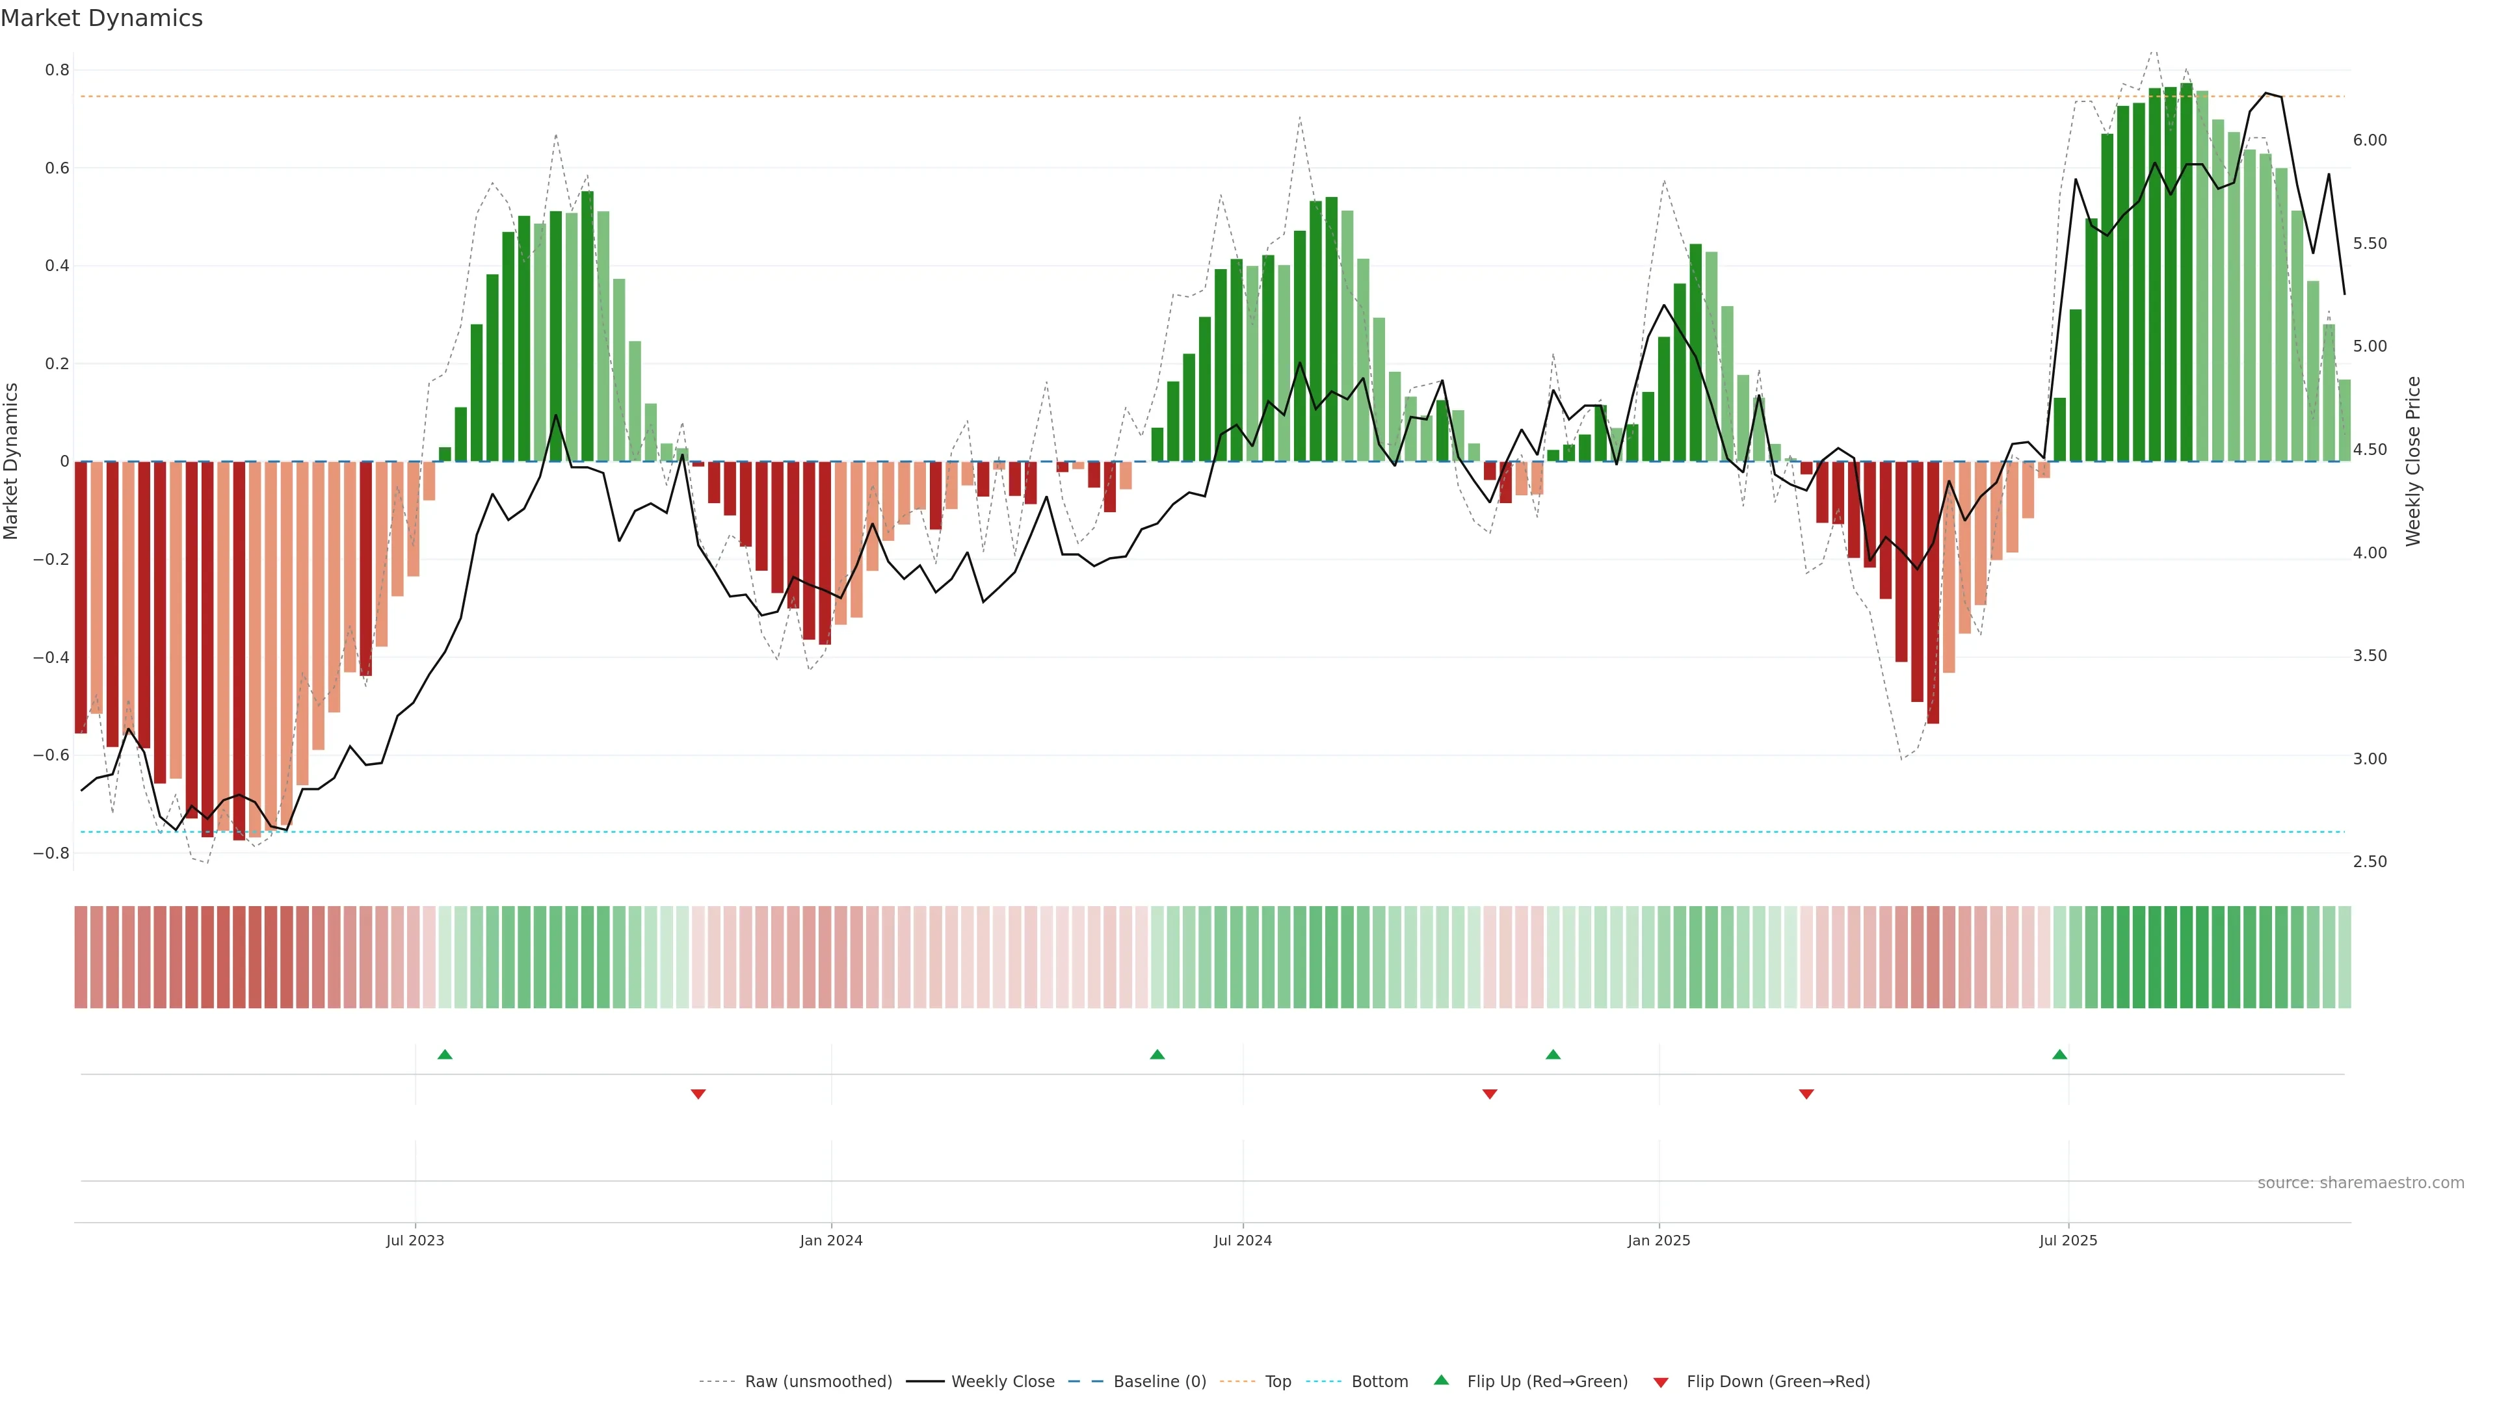Click the Market Dynamics chart title

click(x=102, y=18)
